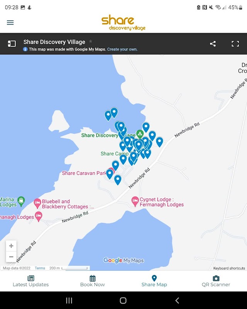Select the green campground marker icon
This screenshot has height=309, width=247.
pyautogui.click(x=140, y=133)
